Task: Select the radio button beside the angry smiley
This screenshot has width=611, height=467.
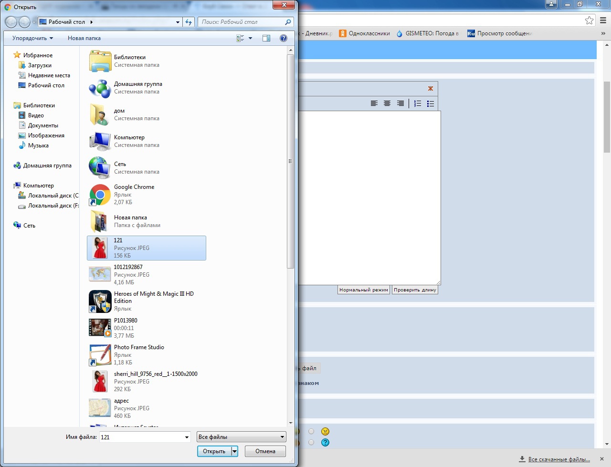Action: [x=311, y=432]
